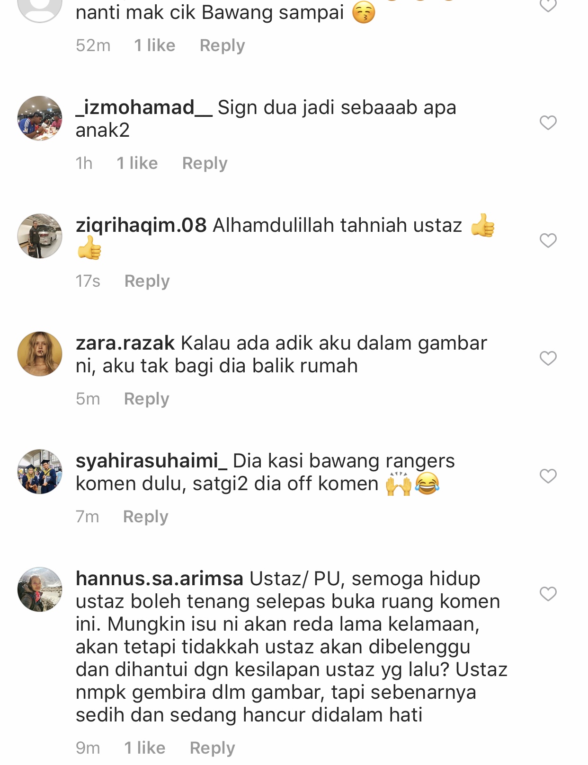Image resolution: width=588 pixels, height=765 pixels.
Task: Open the zara.razak username link
Action: pos(125,343)
